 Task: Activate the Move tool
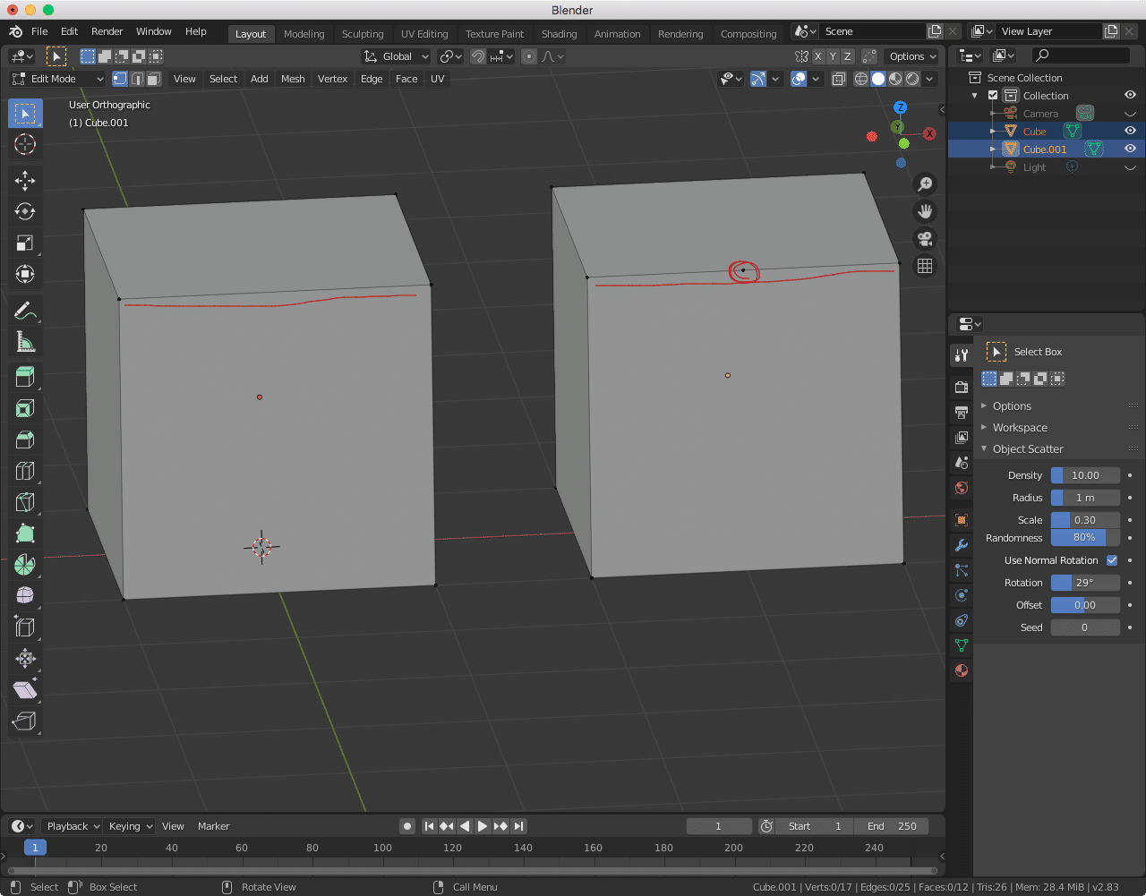click(25, 180)
